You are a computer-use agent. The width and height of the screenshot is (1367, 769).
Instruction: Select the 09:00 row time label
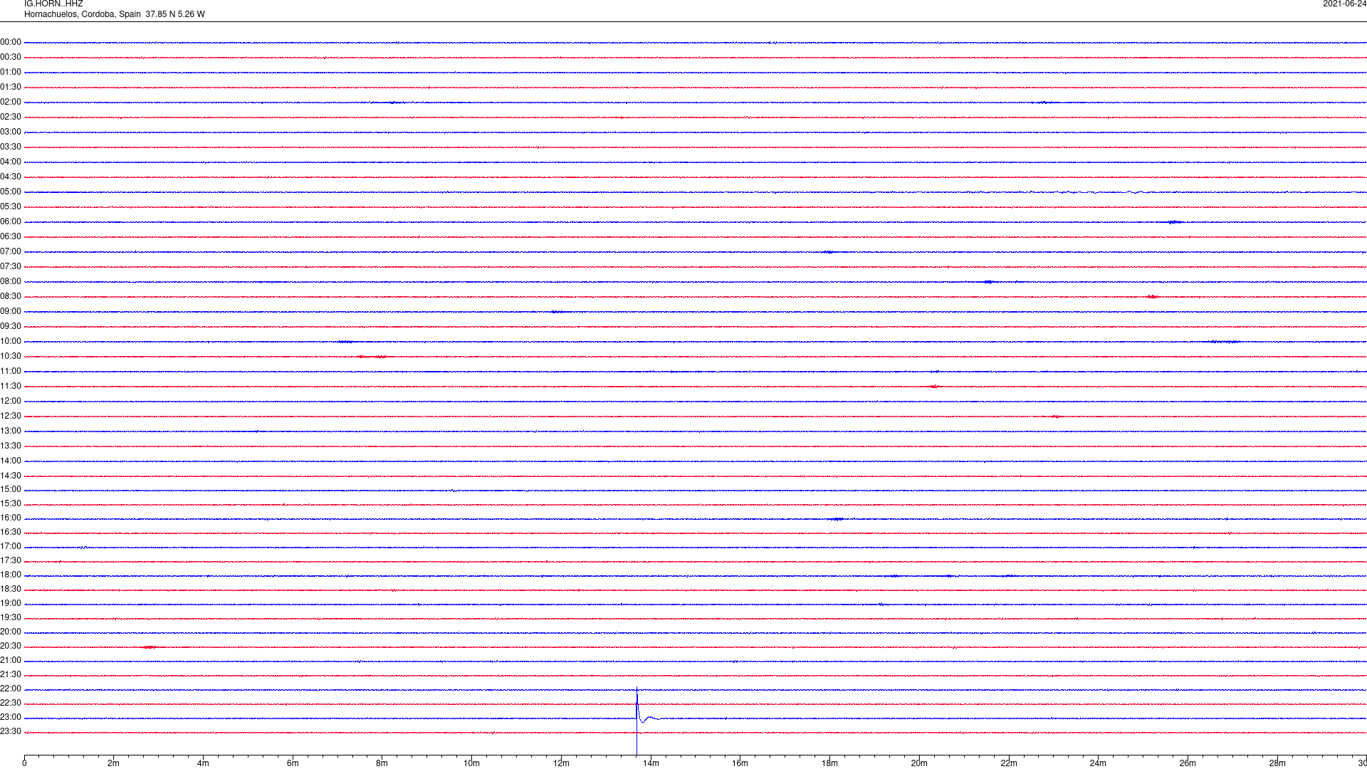(11, 311)
